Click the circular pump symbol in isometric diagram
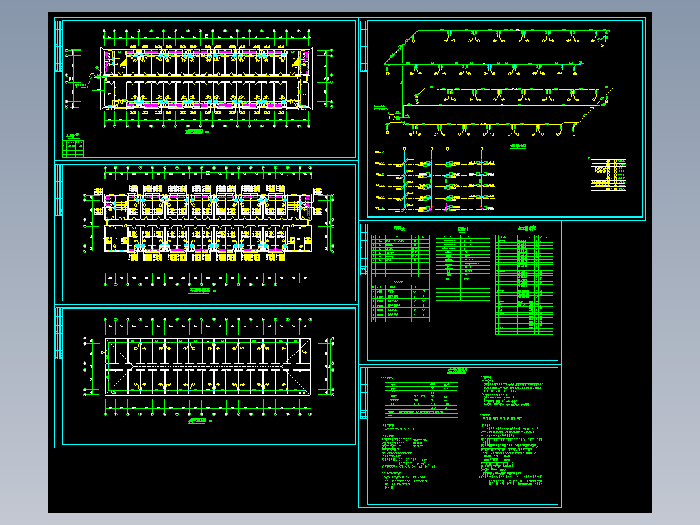This screenshot has width=700, height=525. tap(392, 117)
